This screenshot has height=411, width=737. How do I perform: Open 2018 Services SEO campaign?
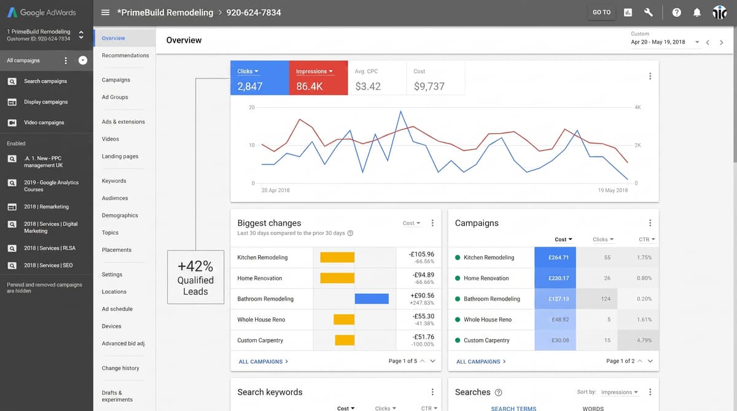click(x=49, y=266)
